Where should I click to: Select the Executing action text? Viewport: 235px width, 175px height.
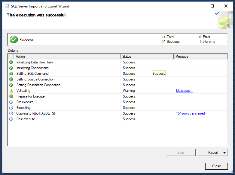pyautogui.click(x=23, y=108)
